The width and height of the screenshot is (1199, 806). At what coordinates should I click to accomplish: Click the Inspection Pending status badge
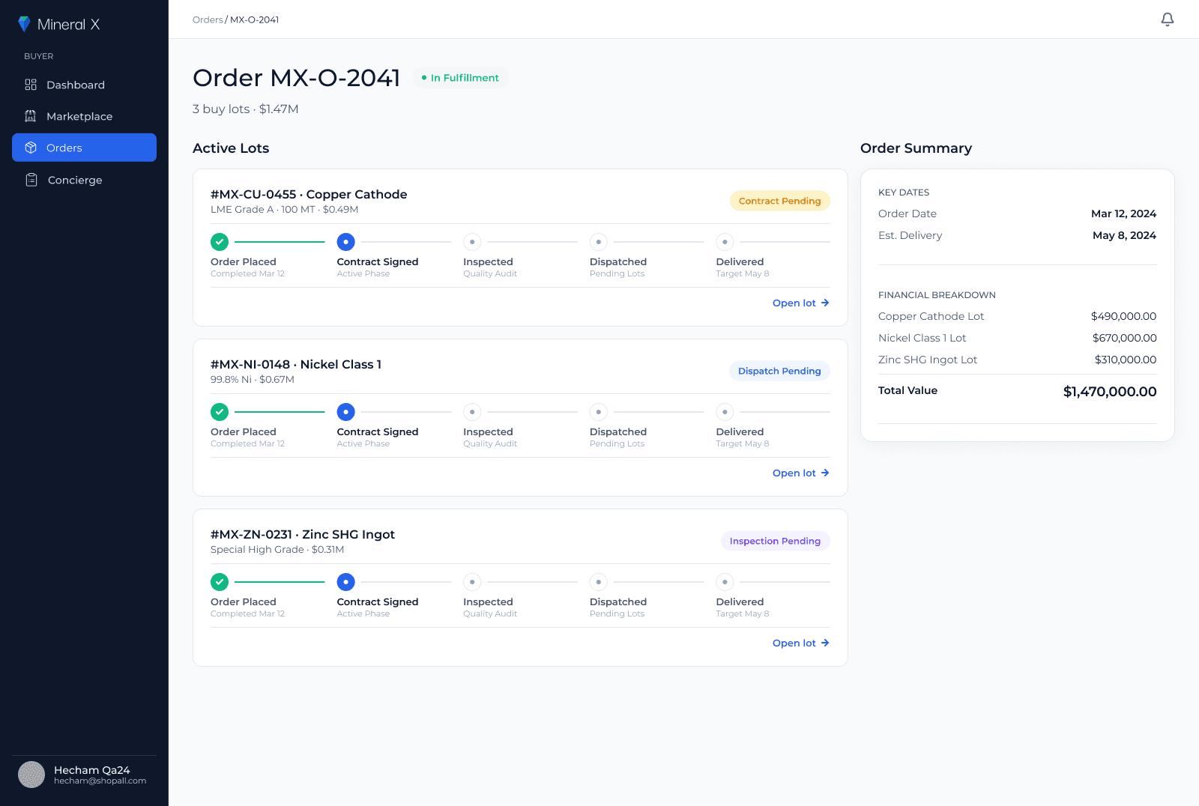[x=775, y=541]
